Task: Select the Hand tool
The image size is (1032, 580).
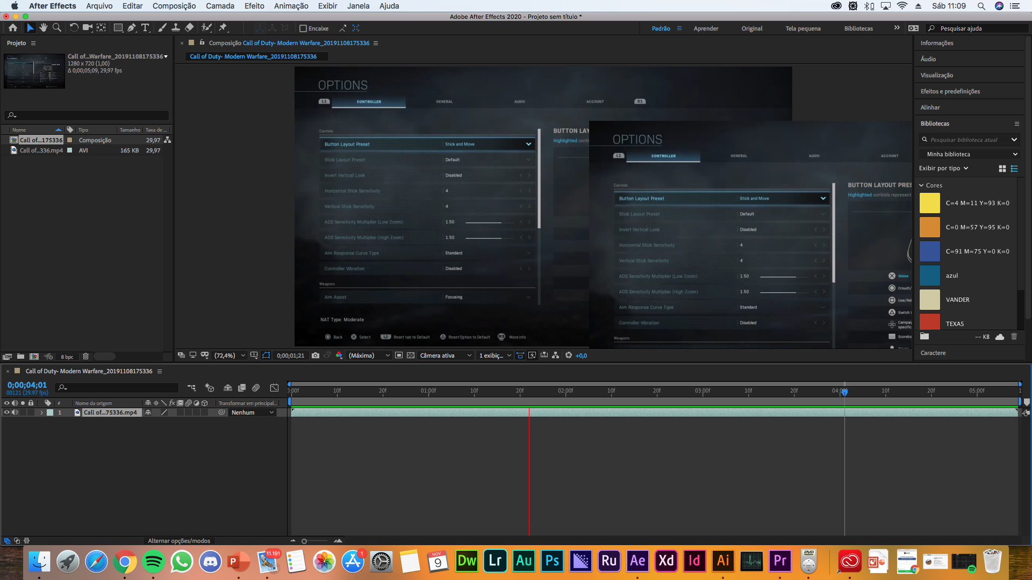Action: [44, 28]
